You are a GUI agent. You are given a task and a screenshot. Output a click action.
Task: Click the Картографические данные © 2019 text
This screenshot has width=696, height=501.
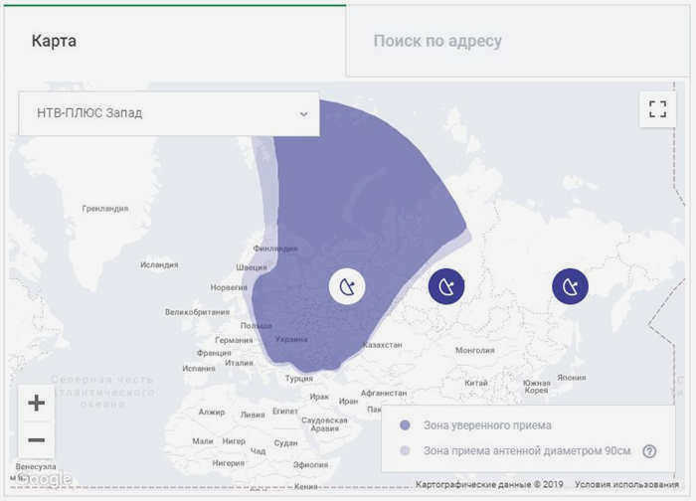click(489, 484)
